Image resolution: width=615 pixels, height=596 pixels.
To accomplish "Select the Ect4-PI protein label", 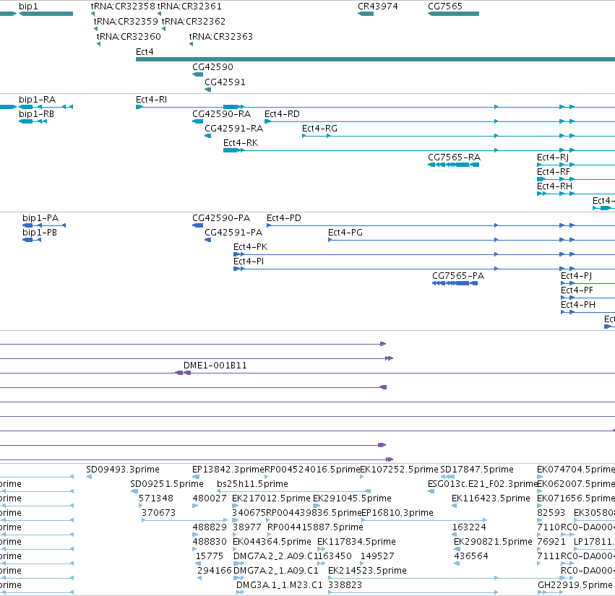I will tap(249, 262).
